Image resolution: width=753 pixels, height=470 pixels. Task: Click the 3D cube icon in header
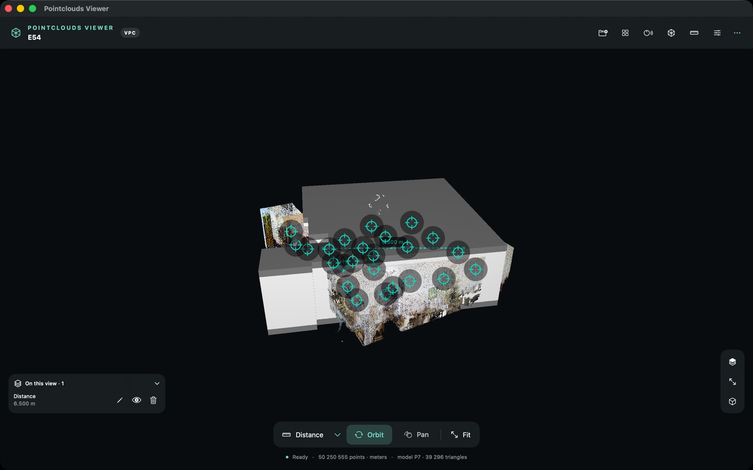671,33
